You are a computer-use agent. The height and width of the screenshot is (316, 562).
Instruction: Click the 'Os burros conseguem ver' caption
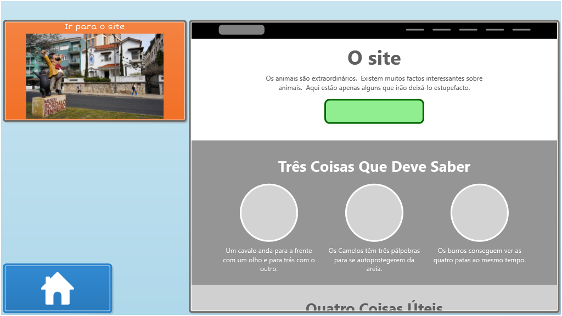pos(480,256)
